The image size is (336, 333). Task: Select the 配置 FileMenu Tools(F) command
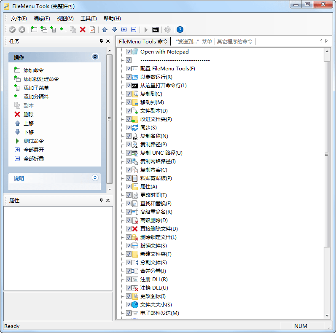(167, 69)
